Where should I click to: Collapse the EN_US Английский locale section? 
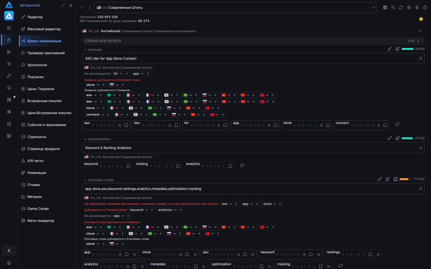click(x=421, y=31)
